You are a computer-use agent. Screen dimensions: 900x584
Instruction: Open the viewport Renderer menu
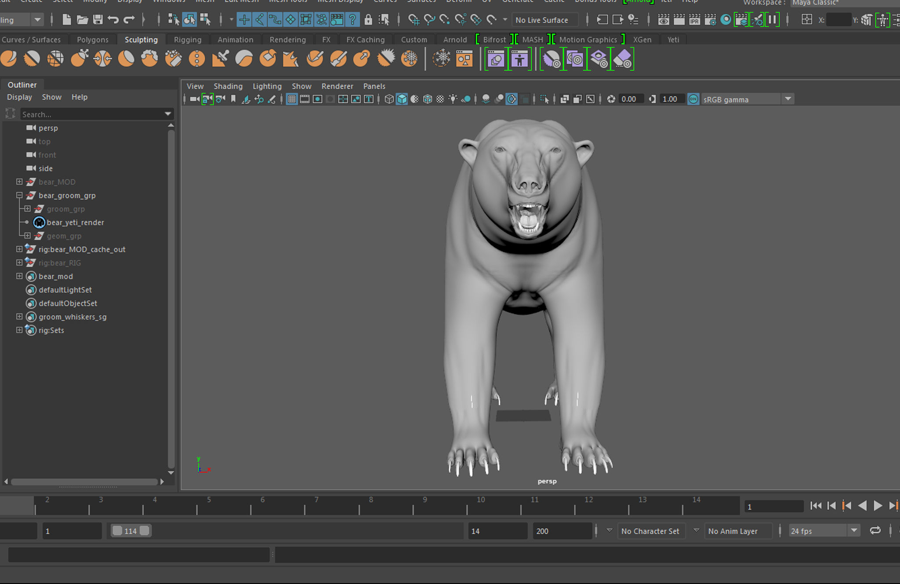337,86
